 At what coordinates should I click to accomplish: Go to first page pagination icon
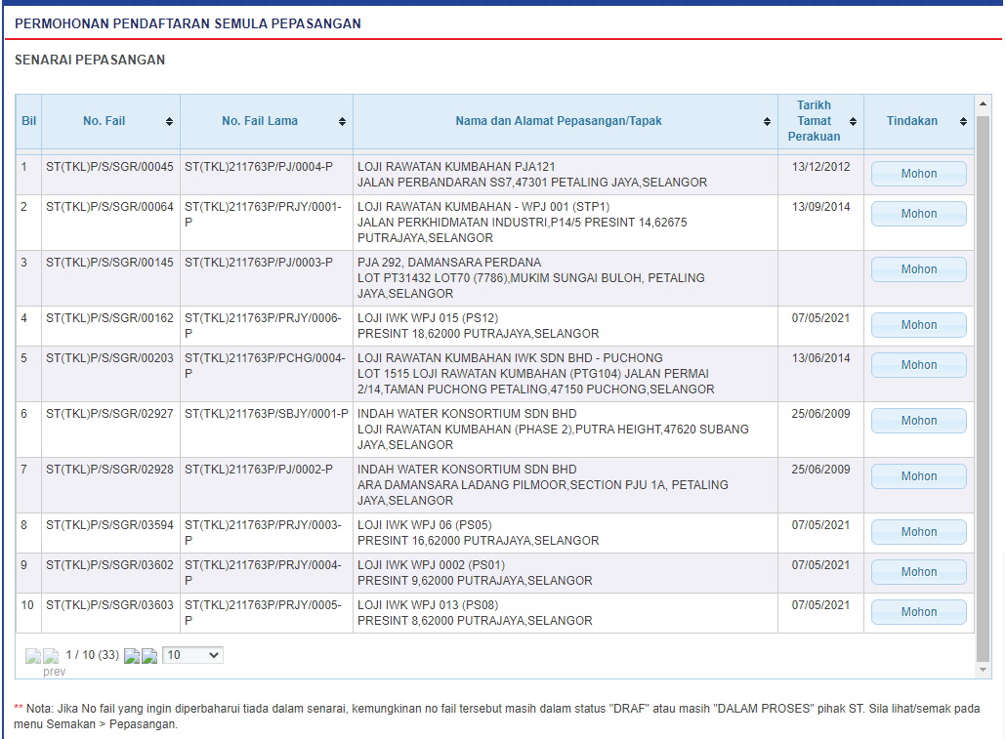(33, 656)
